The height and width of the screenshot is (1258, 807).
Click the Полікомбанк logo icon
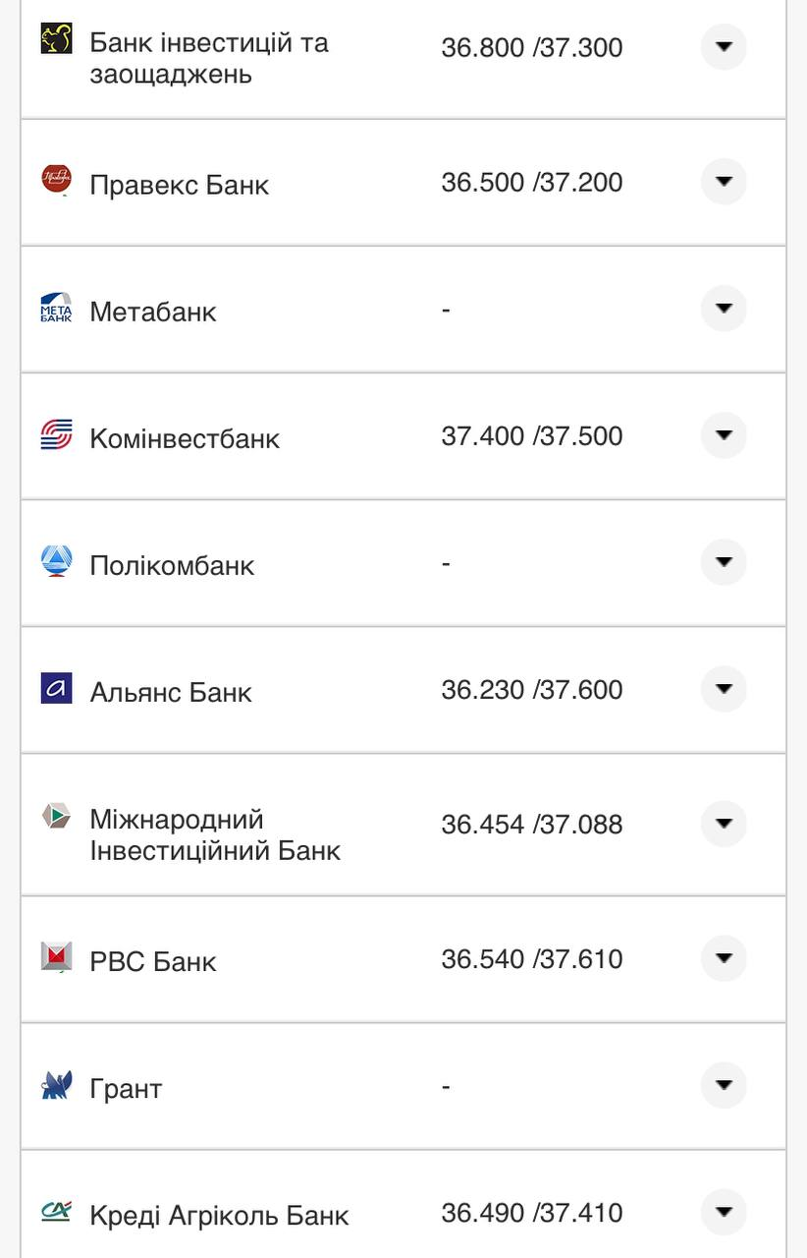pos(56,561)
